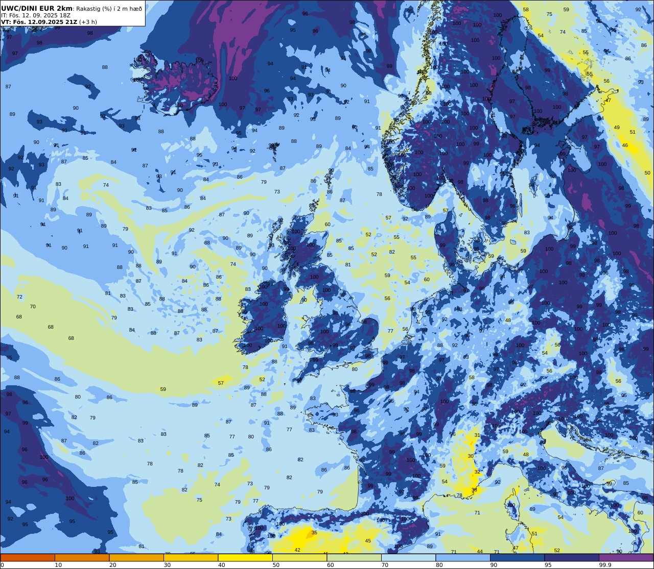Click the humidity value '46' in the yellow area over Russia

click(x=625, y=145)
